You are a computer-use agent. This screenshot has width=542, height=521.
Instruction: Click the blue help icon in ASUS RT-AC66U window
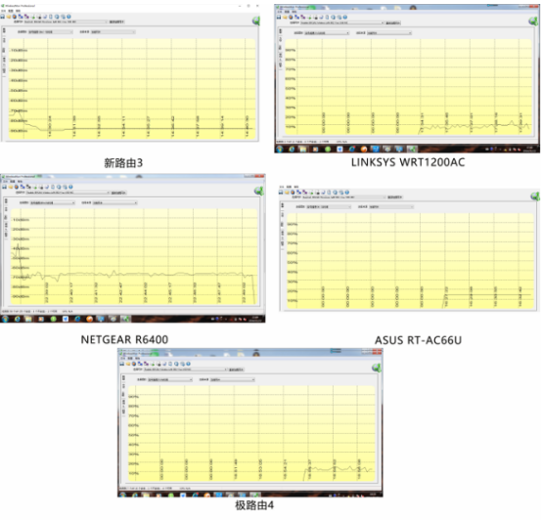tap(347, 193)
